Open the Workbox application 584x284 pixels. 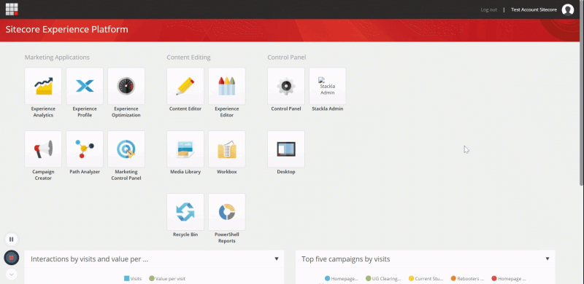(x=227, y=149)
